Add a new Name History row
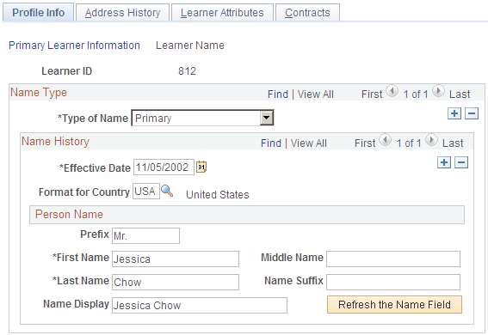 tap(444, 162)
